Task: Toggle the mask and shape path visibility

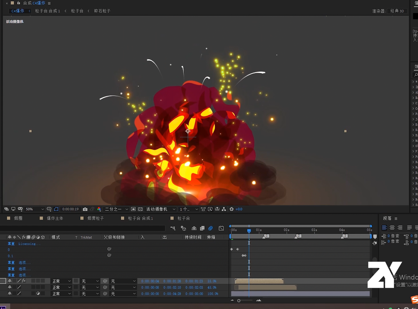Action: pos(56,209)
